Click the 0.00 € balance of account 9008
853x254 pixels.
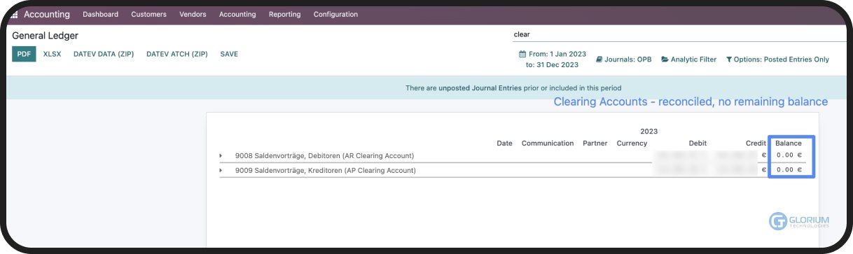789,155
